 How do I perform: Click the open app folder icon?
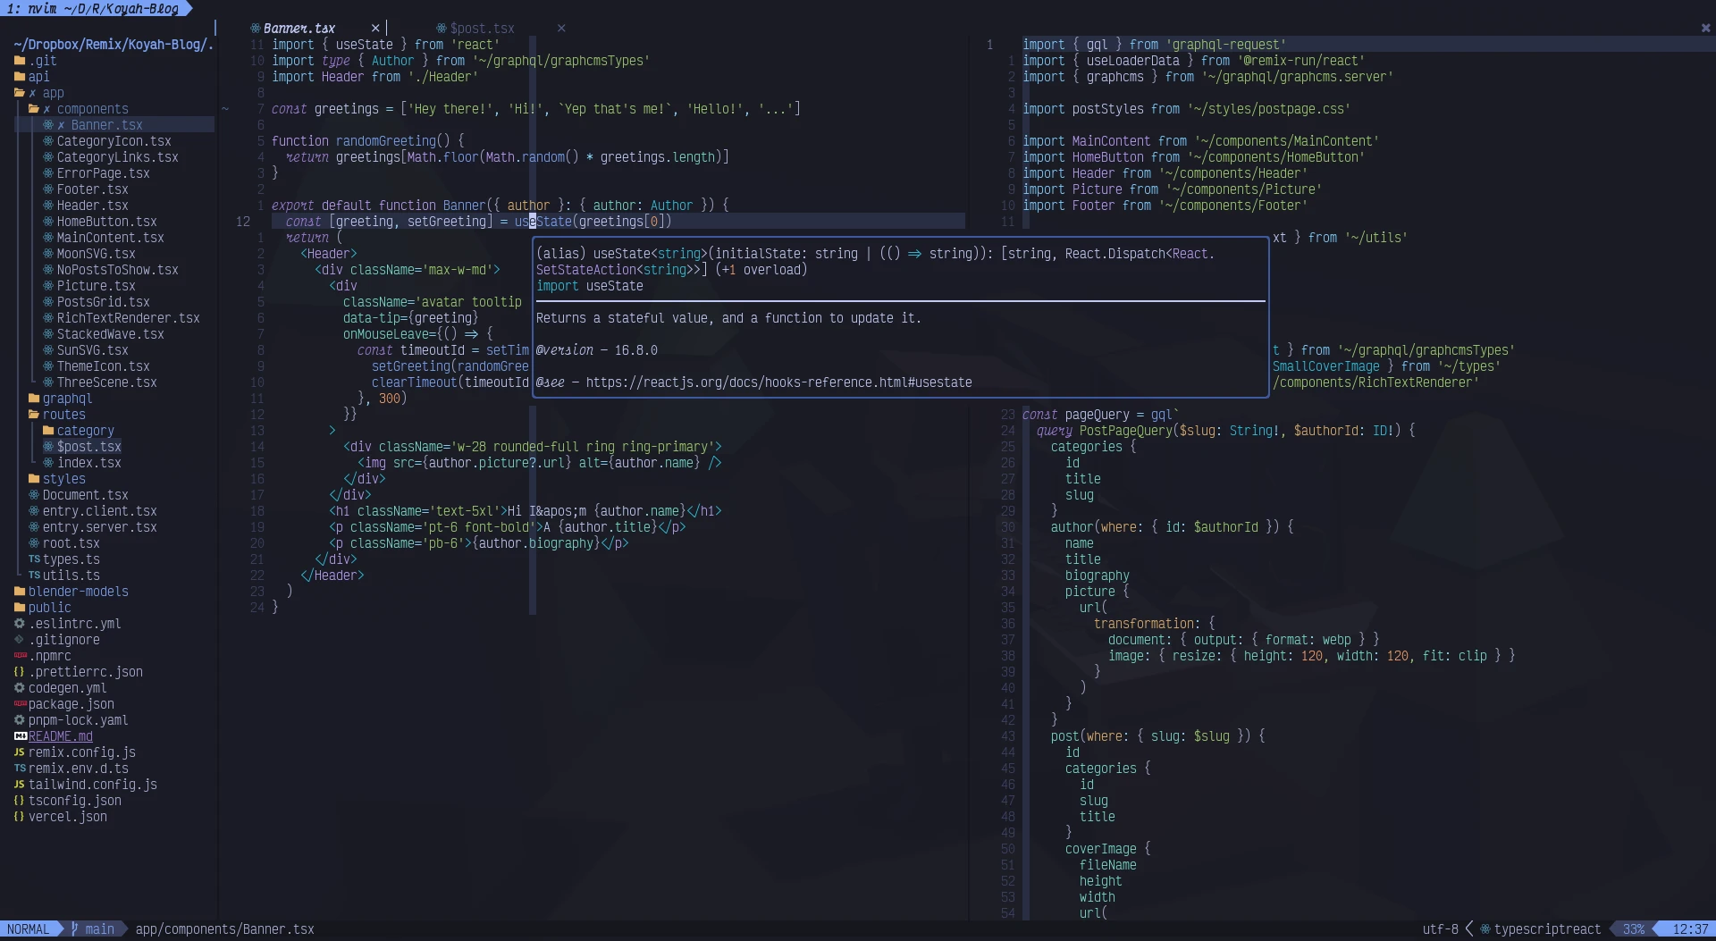pyautogui.click(x=20, y=93)
